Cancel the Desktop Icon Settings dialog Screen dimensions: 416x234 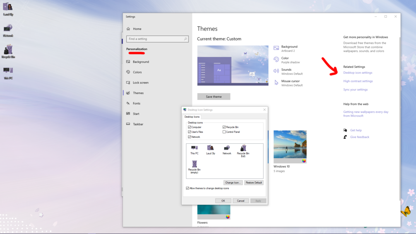click(x=240, y=201)
